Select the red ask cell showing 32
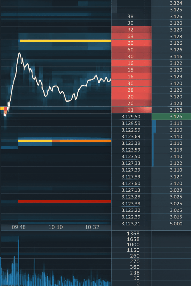The image size is (191, 286). 131,30
